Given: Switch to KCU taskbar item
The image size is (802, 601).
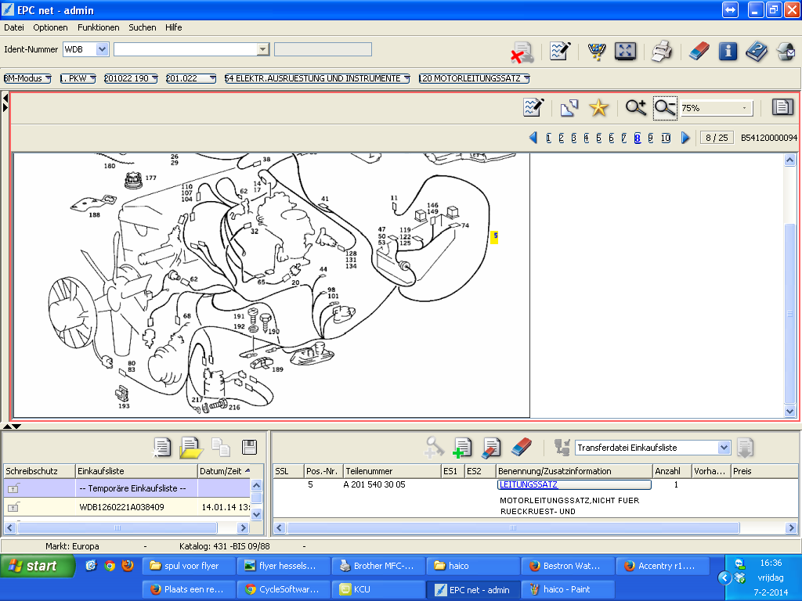Looking at the screenshot, I should [378, 589].
